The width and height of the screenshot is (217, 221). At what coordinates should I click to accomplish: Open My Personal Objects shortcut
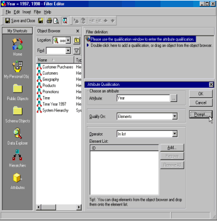[x=17, y=69]
